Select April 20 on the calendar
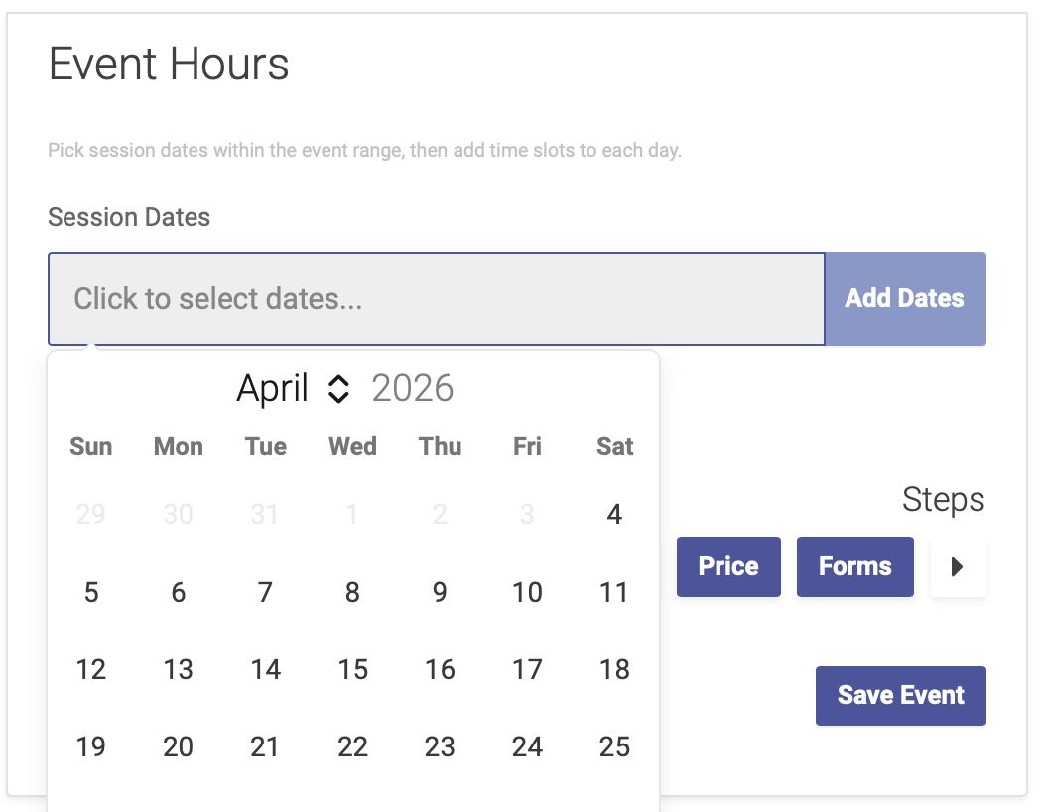Screen dimensions: 1044x812 pyautogui.click(x=178, y=745)
